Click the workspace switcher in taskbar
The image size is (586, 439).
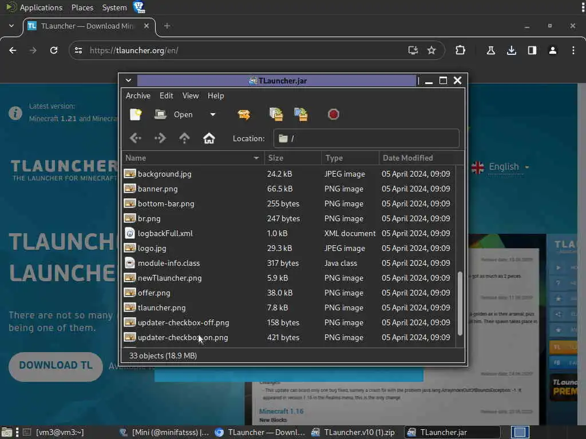(x=520, y=432)
